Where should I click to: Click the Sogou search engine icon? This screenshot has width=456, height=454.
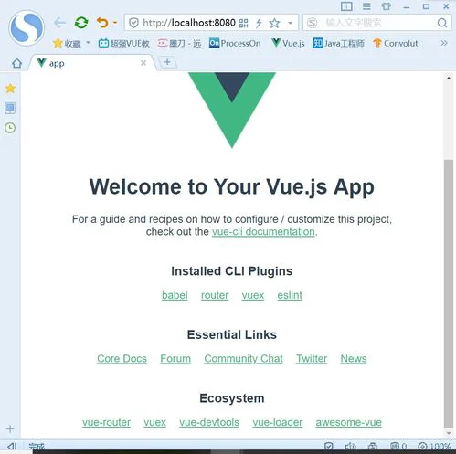pyautogui.click(x=312, y=23)
